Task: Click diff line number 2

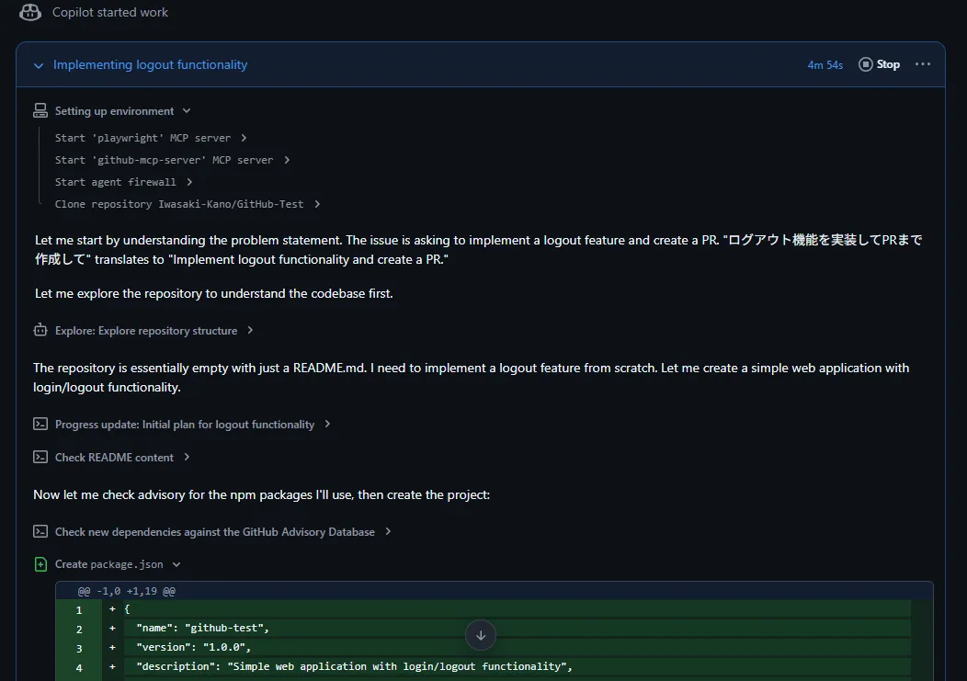Action: [x=79, y=630]
